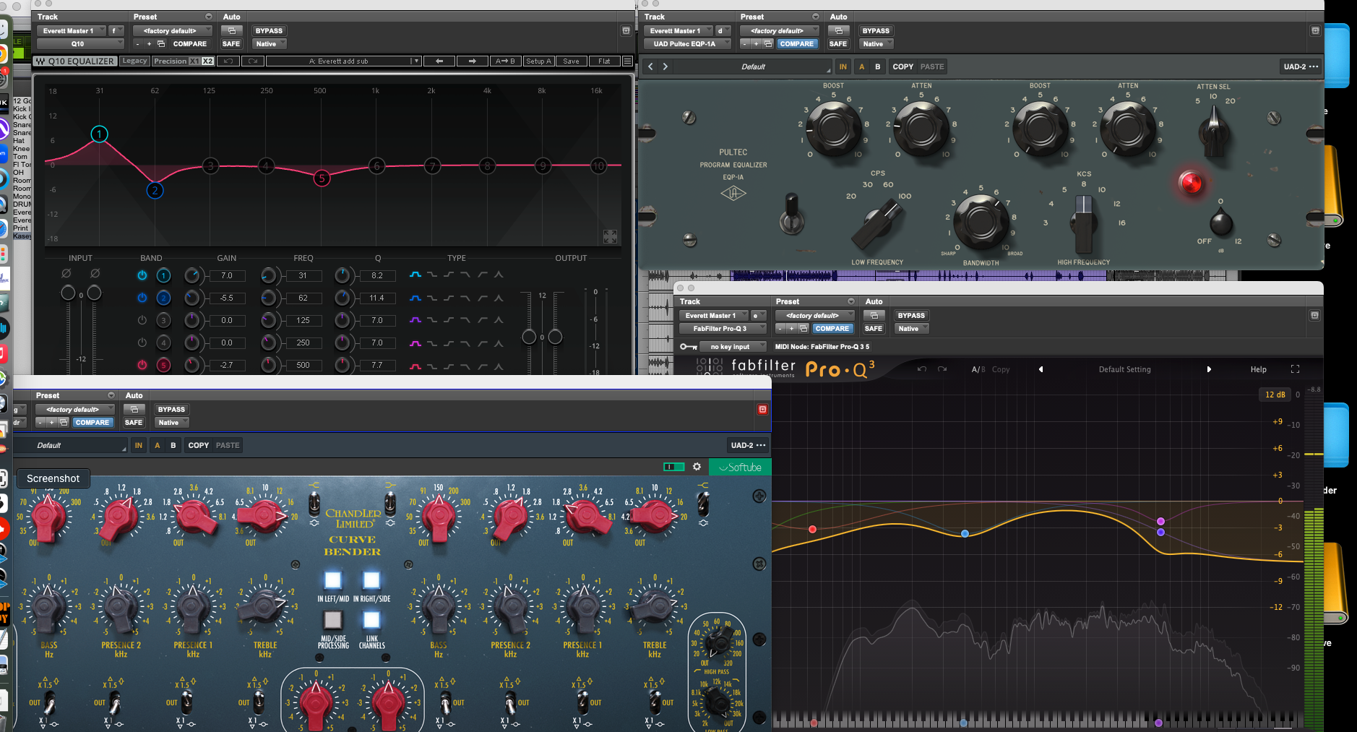Select setup B in Pultec UAD toolbar

click(878, 66)
